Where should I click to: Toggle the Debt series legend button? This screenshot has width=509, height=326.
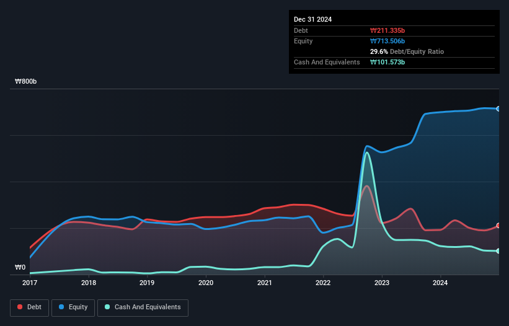coord(30,307)
